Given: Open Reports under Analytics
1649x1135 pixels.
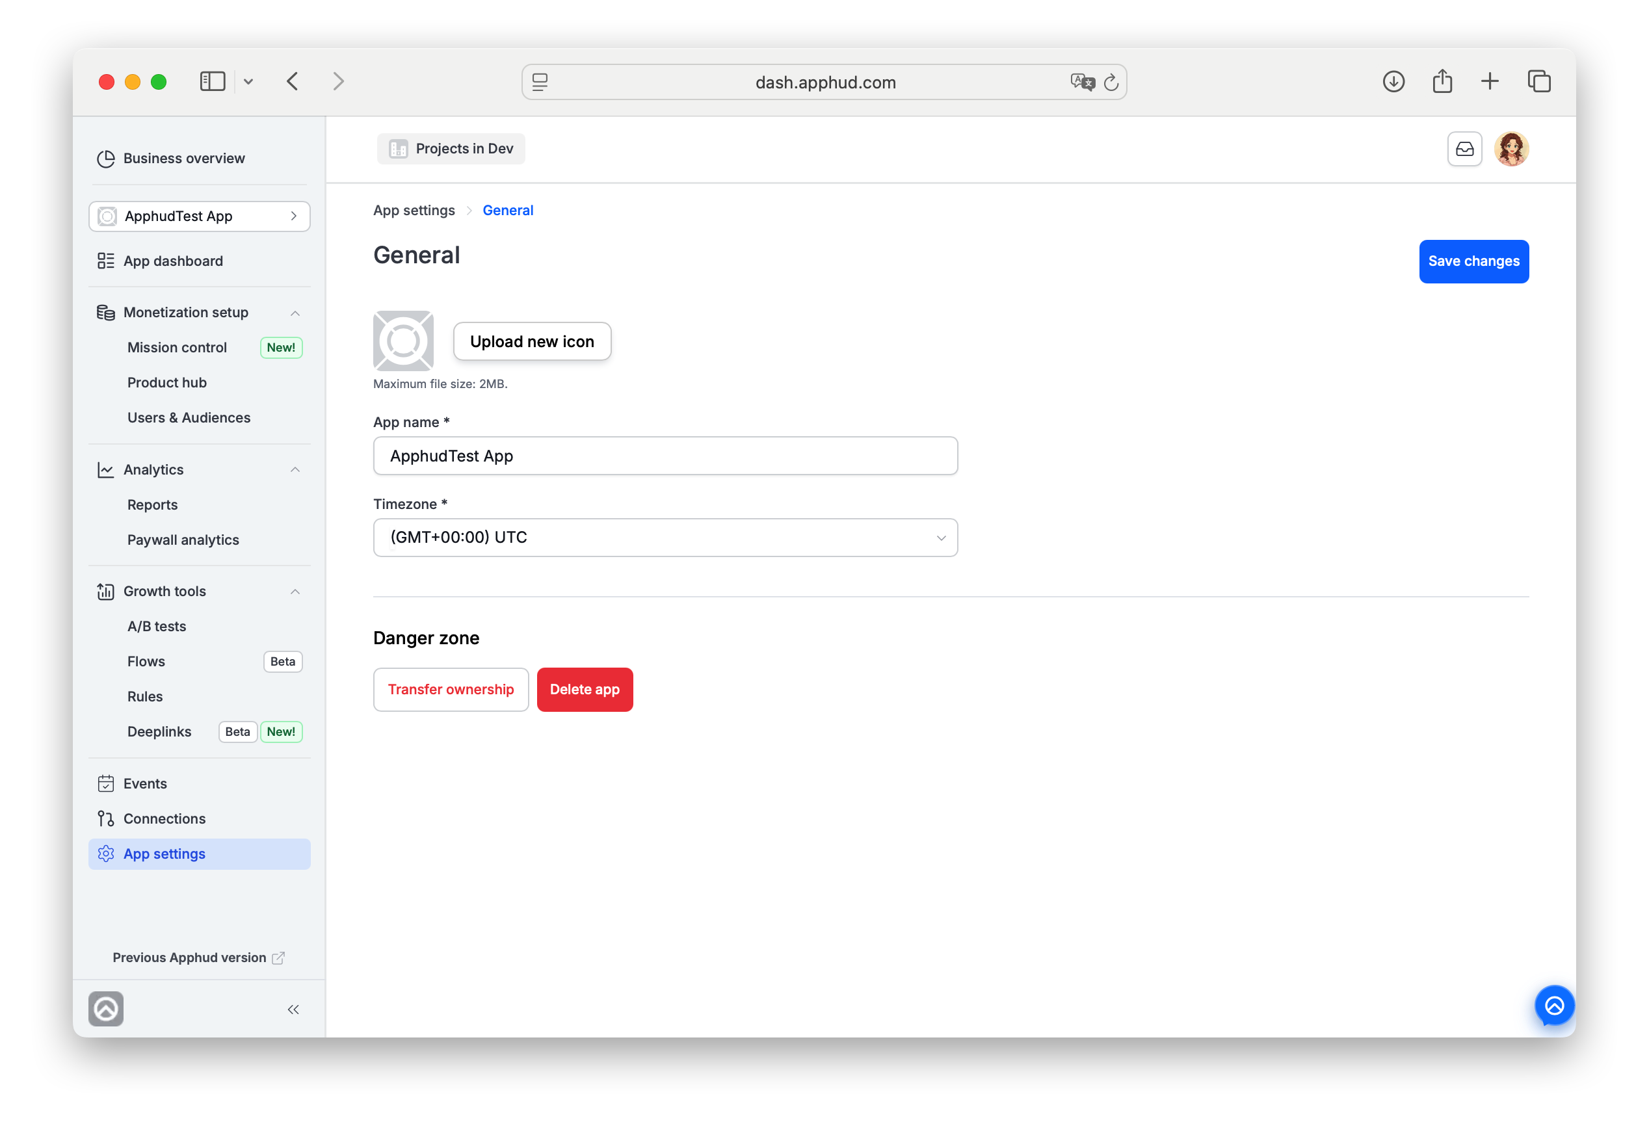Looking at the screenshot, I should (152, 505).
